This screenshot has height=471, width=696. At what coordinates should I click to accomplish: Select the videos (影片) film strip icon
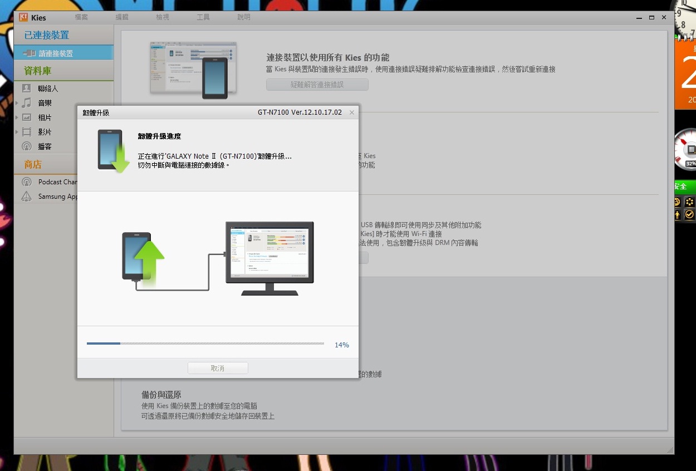[26, 132]
